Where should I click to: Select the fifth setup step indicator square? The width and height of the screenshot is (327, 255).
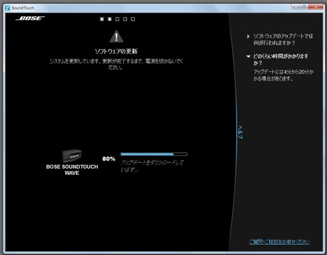[133, 19]
